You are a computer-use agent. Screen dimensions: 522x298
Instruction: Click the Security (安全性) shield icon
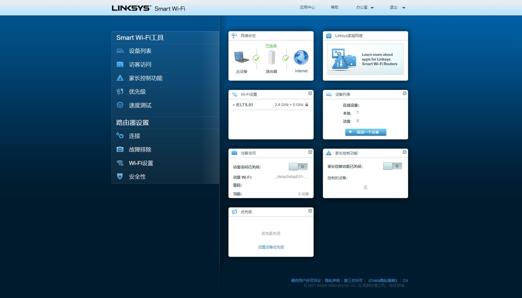point(120,176)
